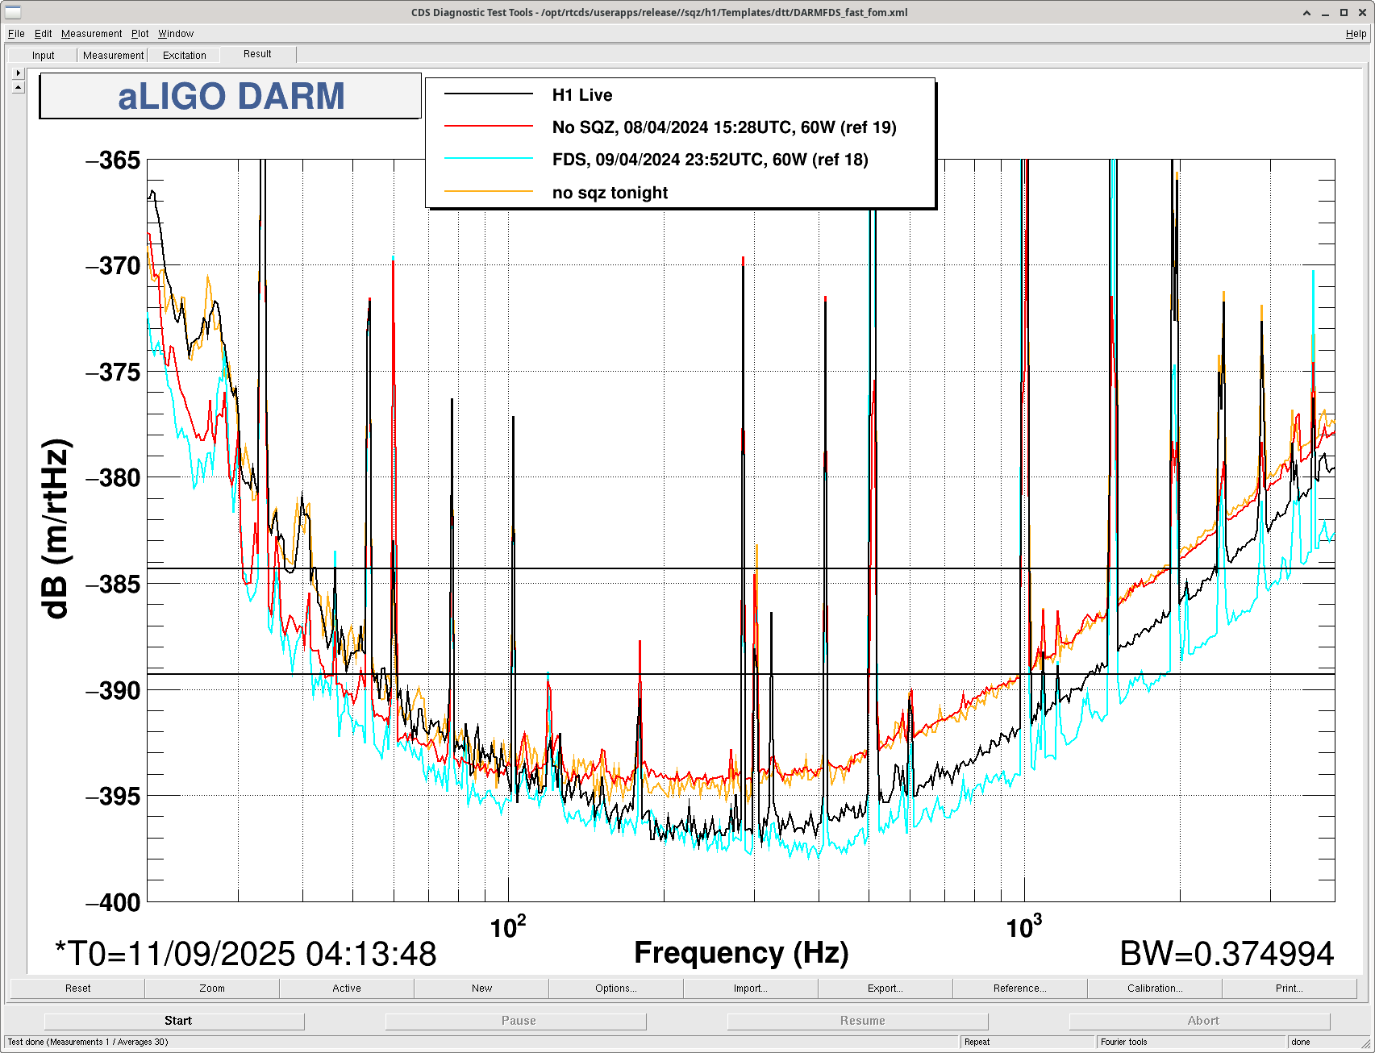Open the Measurement menu in menu bar
1375x1053 pixels.
coord(91,34)
